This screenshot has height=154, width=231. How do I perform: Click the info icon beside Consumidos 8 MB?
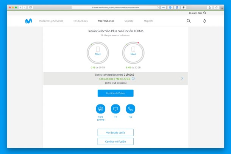pyautogui.click(x=133, y=78)
